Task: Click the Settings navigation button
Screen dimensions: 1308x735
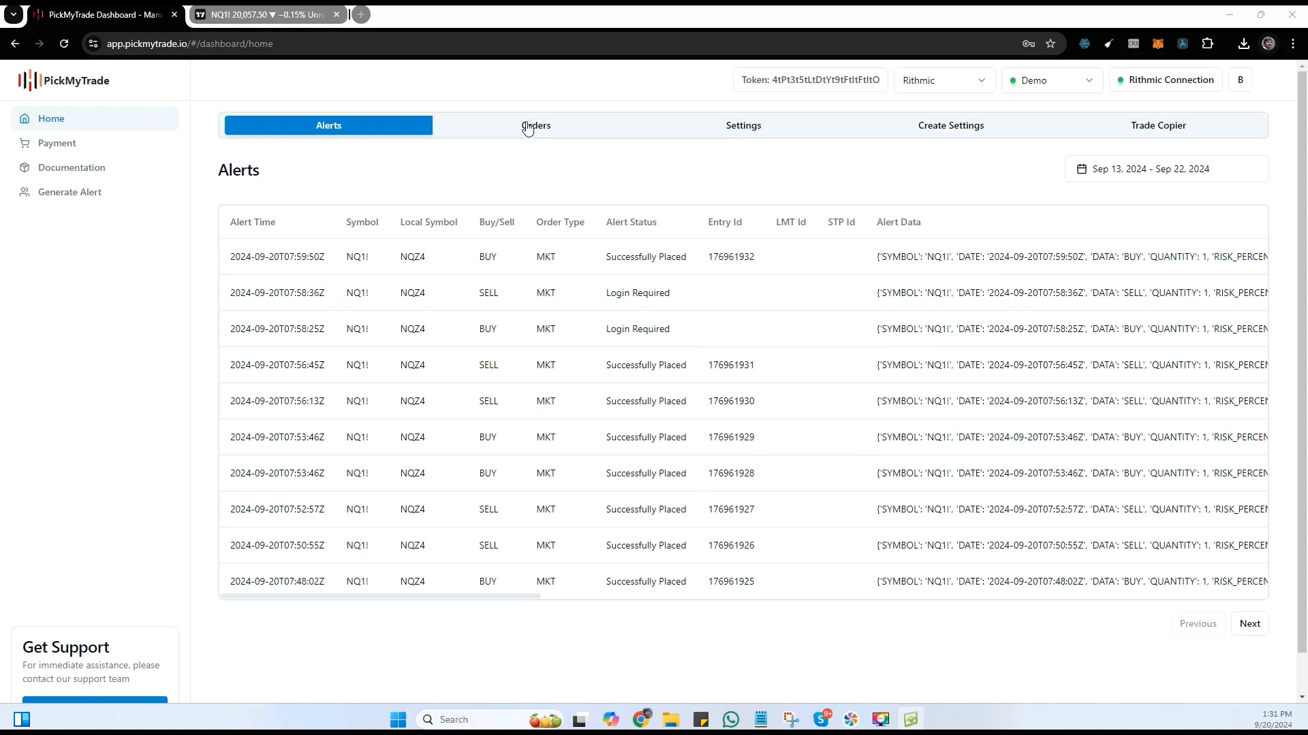Action: point(743,125)
